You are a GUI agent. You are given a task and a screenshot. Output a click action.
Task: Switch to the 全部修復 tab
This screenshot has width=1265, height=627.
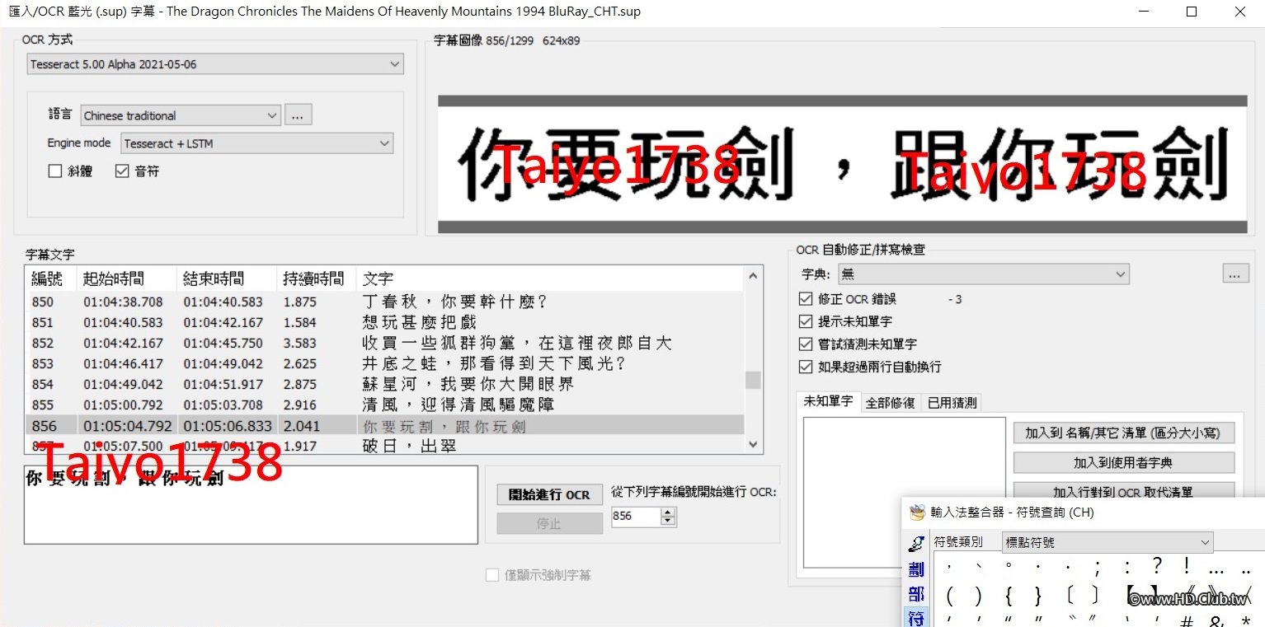coord(890,403)
